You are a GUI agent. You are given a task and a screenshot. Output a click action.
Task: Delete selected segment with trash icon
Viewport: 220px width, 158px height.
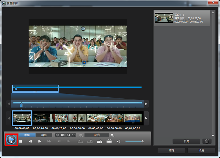(x=207, y=141)
